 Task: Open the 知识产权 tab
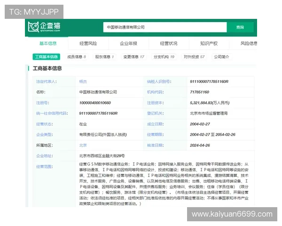[x=209, y=43]
